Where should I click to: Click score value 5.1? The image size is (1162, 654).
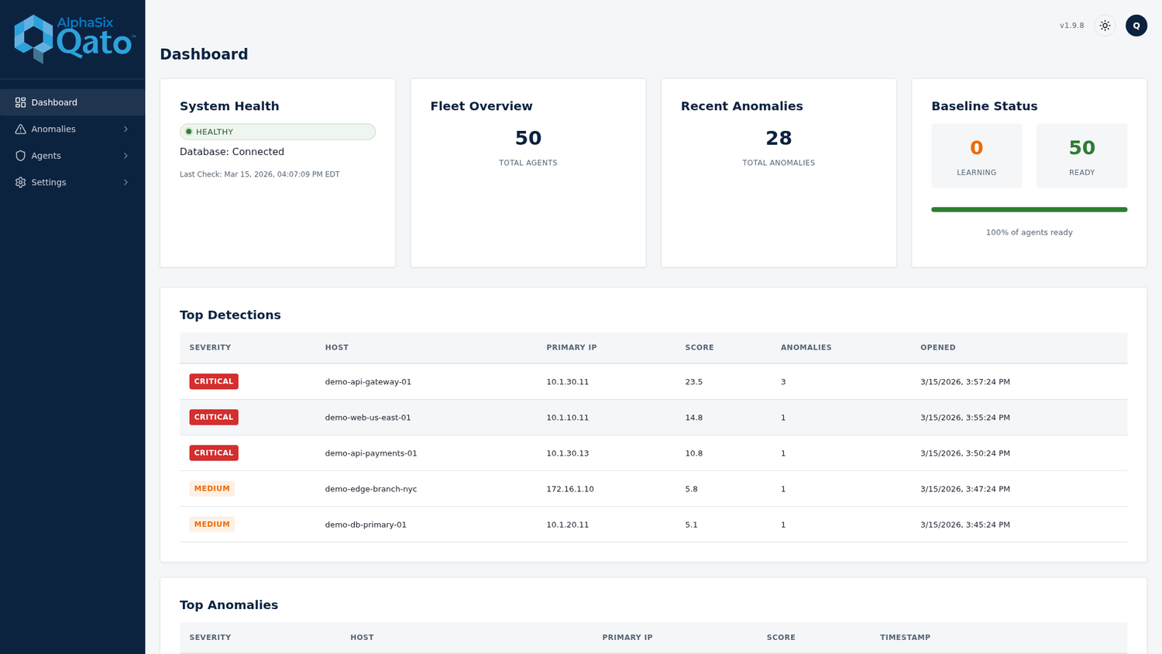coord(691,525)
